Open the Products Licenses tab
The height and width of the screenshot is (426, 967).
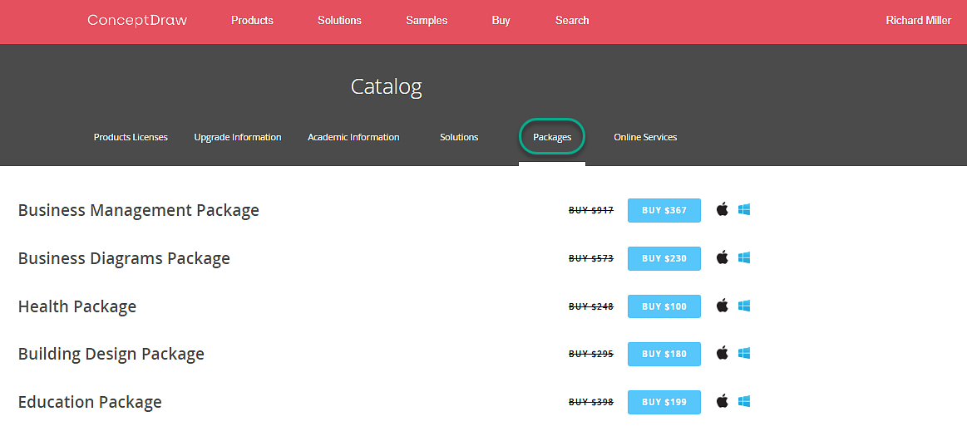[131, 137]
